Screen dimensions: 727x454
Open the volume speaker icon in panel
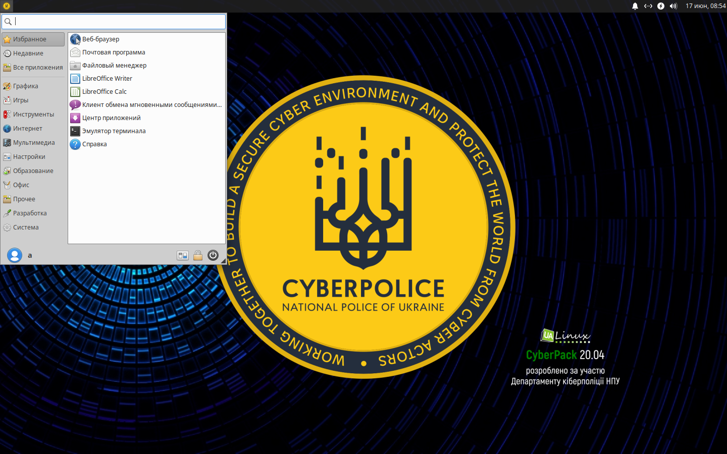(673, 6)
